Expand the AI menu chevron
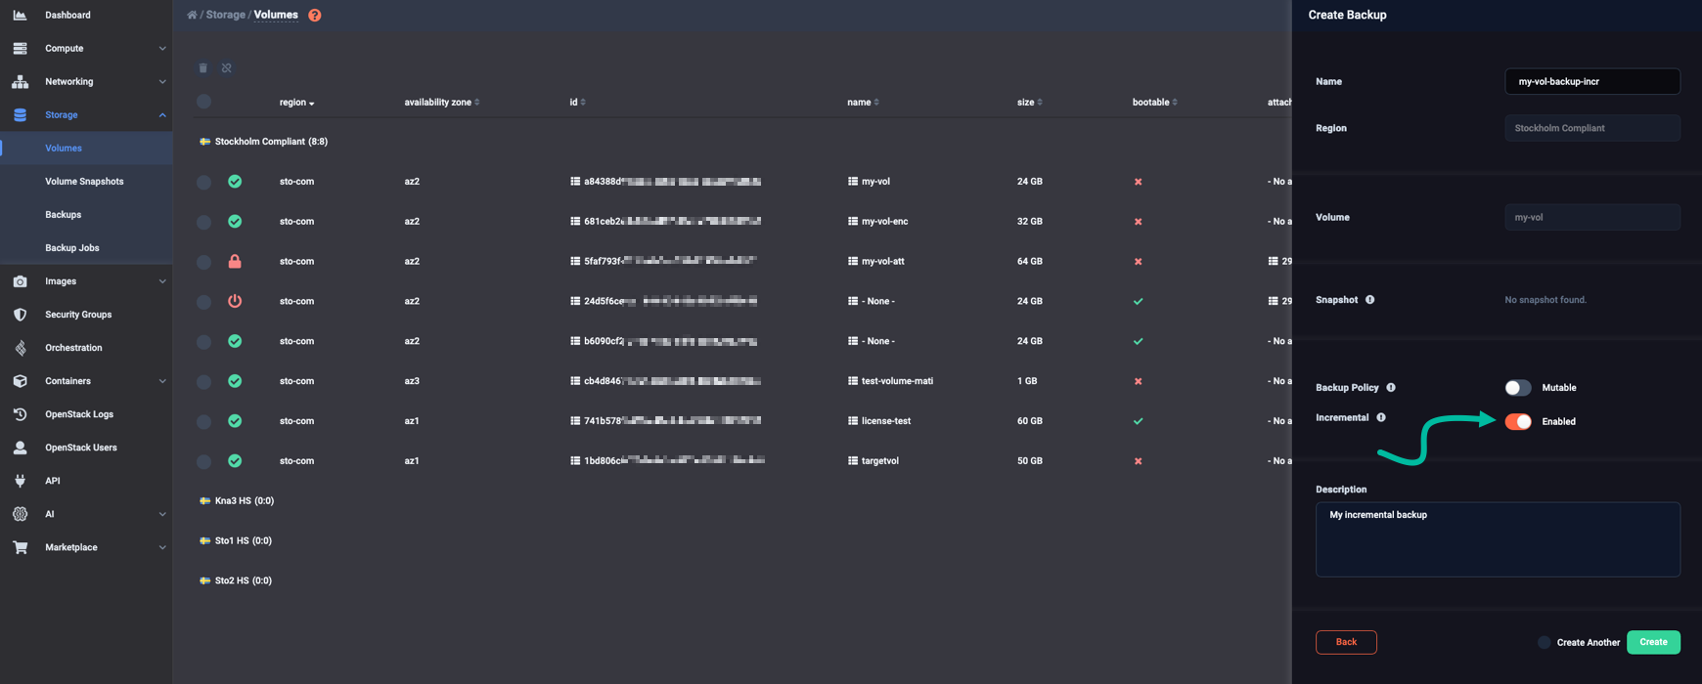Image resolution: width=1702 pixels, height=684 pixels. point(162,513)
